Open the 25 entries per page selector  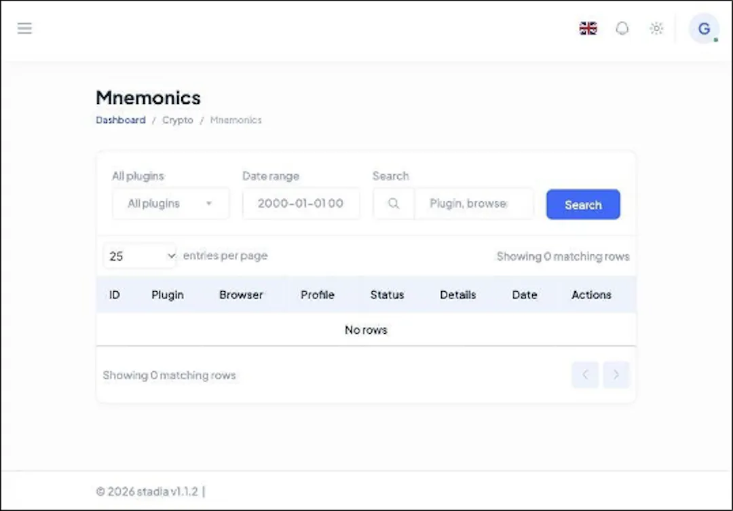(140, 256)
